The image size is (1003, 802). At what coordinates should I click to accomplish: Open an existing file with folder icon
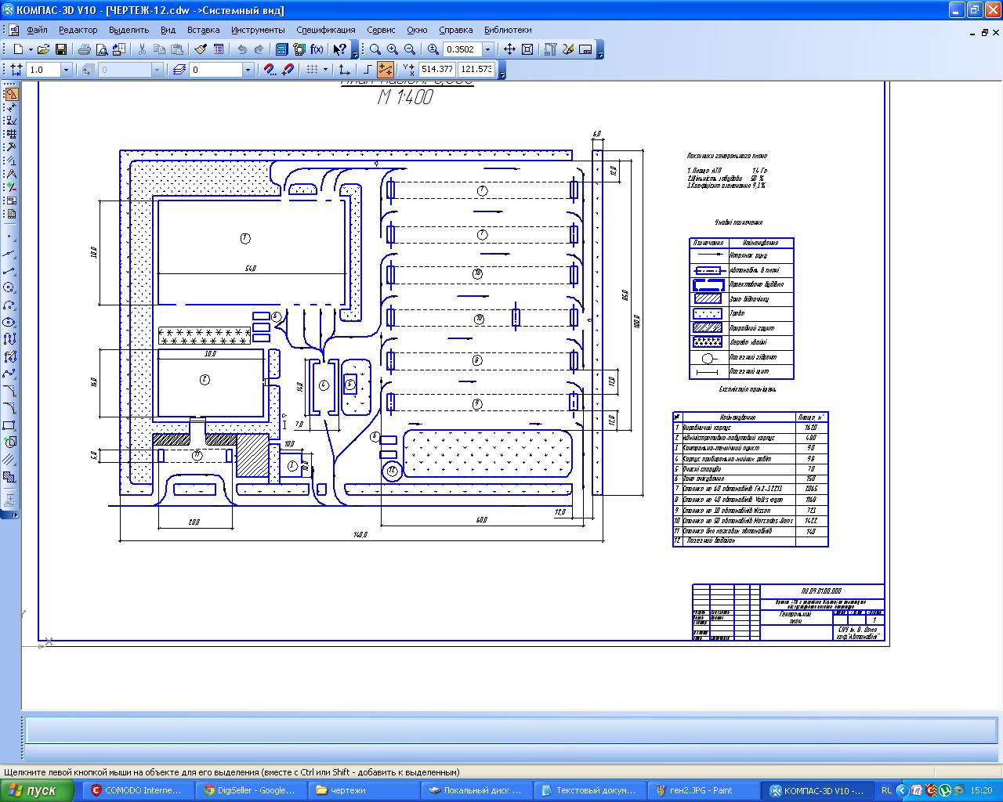[x=44, y=49]
